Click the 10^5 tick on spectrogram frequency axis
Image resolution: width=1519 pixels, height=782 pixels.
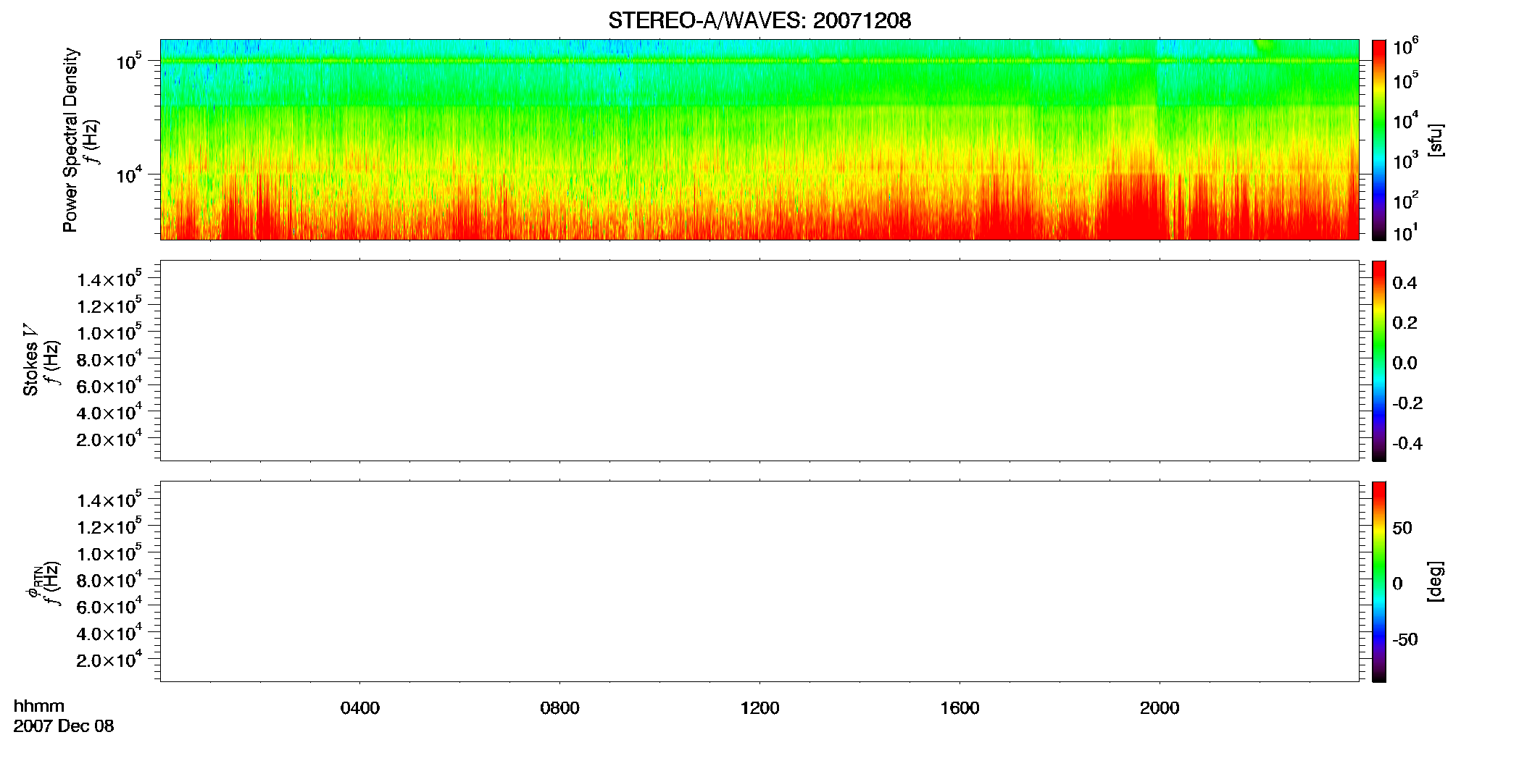[128, 62]
